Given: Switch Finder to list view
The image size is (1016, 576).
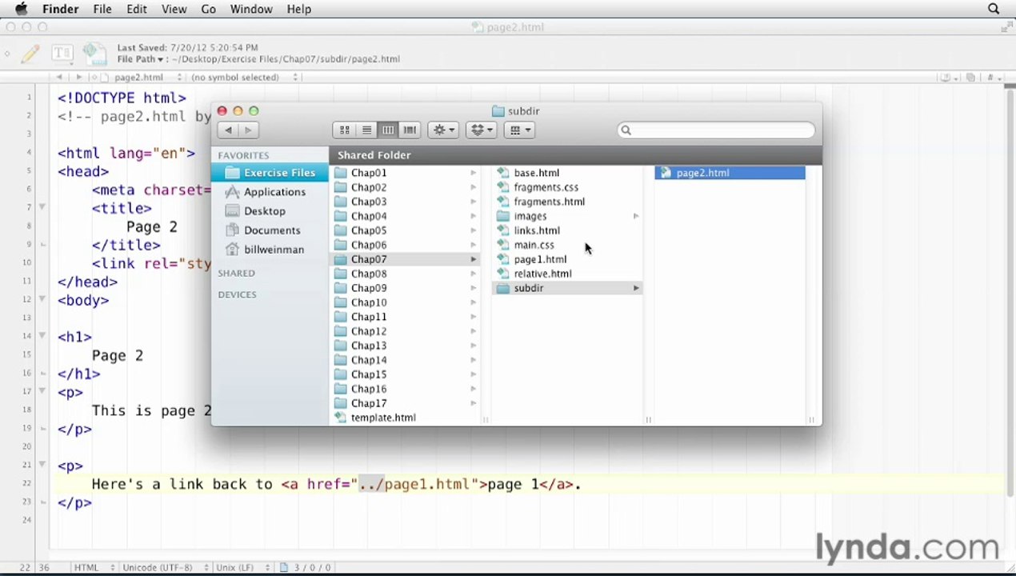Looking at the screenshot, I should (x=366, y=130).
